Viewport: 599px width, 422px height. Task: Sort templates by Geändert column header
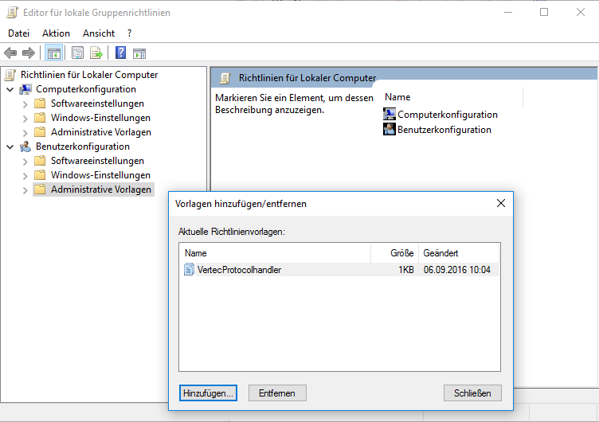point(458,253)
